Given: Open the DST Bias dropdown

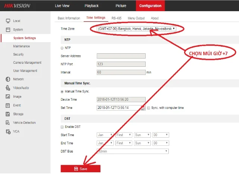Looking at the screenshot, I should 133,151.
